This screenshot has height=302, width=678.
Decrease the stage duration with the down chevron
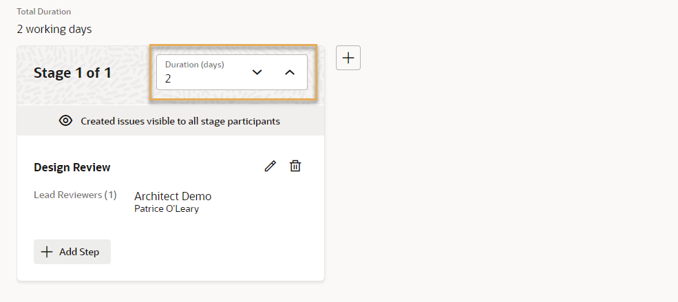click(x=257, y=72)
